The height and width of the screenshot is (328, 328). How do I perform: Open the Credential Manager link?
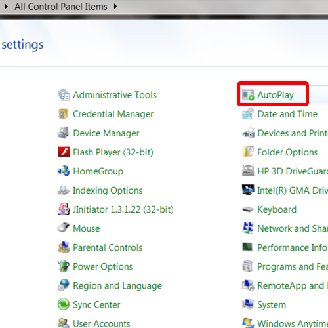113,114
